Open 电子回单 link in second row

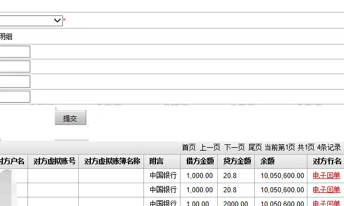click(x=326, y=190)
